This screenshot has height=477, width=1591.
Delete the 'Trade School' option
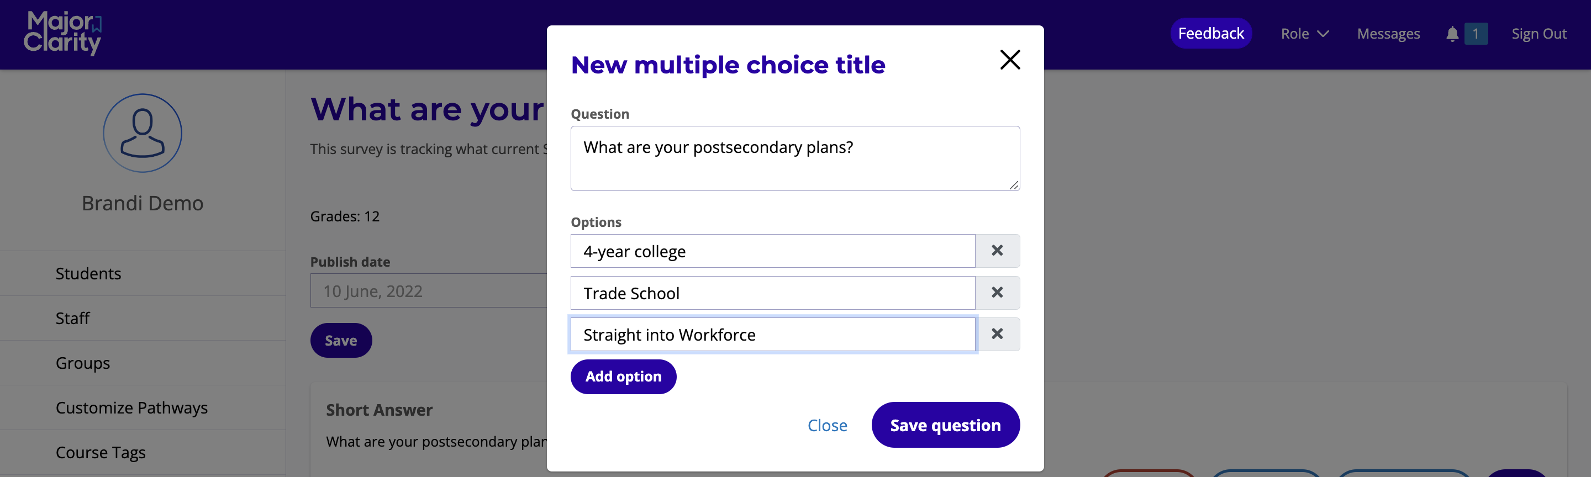(x=997, y=293)
